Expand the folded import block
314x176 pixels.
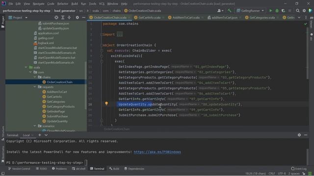[x=120, y=34]
